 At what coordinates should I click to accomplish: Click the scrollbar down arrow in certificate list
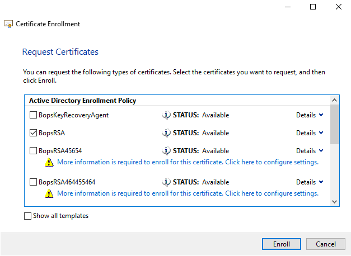click(x=335, y=202)
